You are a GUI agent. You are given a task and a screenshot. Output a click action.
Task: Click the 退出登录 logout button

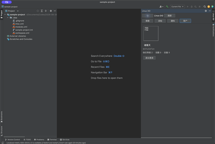[x=149, y=58]
